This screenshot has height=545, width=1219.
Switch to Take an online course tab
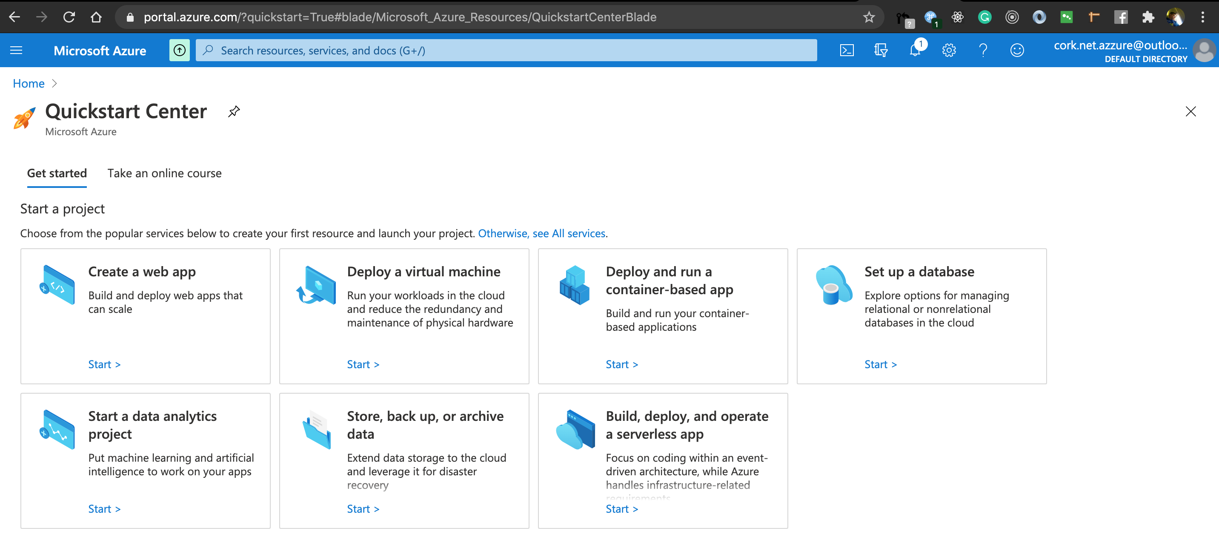coord(164,173)
